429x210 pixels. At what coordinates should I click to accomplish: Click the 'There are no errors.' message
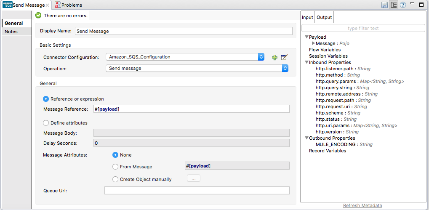coord(66,16)
